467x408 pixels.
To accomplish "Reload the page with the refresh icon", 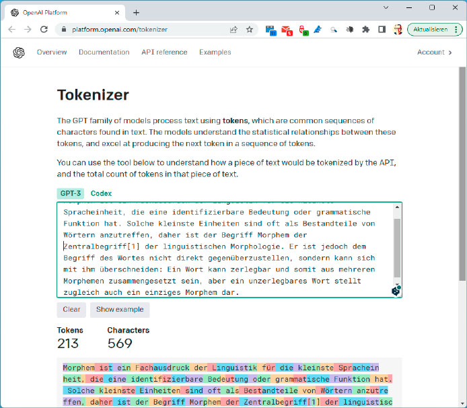I will pos(44,30).
